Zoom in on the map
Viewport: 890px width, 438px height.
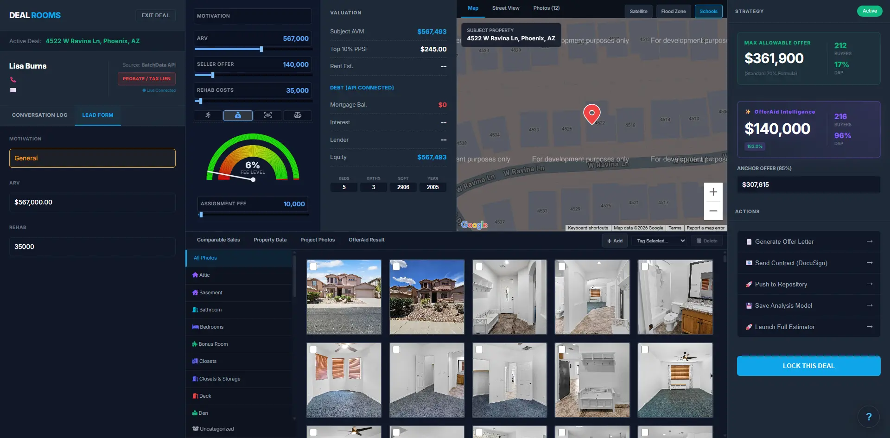pyautogui.click(x=713, y=192)
